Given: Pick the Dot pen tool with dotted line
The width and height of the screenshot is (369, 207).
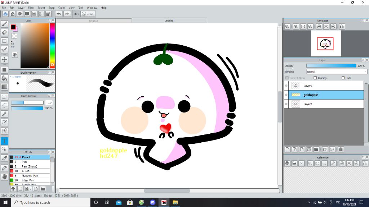Looking at the screenshot, I should (x=4, y=49).
